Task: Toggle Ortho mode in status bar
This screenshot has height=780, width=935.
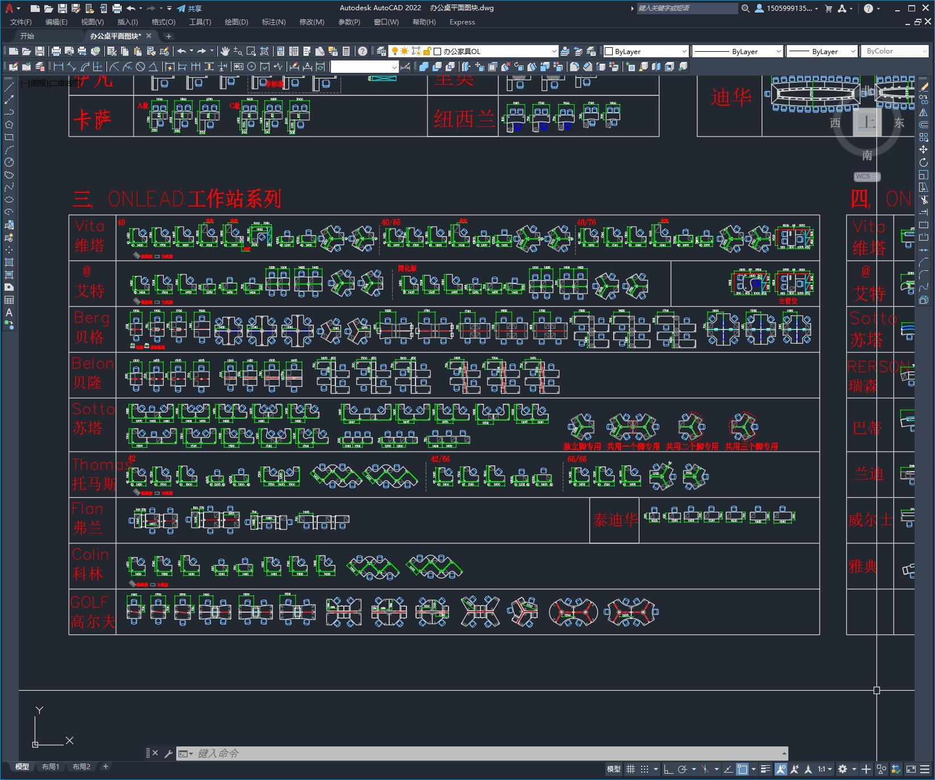Action: click(x=668, y=769)
